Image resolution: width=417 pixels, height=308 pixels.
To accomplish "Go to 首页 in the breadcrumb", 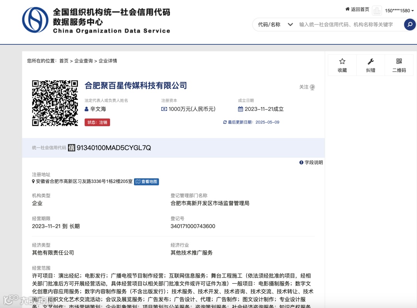I will (x=64, y=61).
